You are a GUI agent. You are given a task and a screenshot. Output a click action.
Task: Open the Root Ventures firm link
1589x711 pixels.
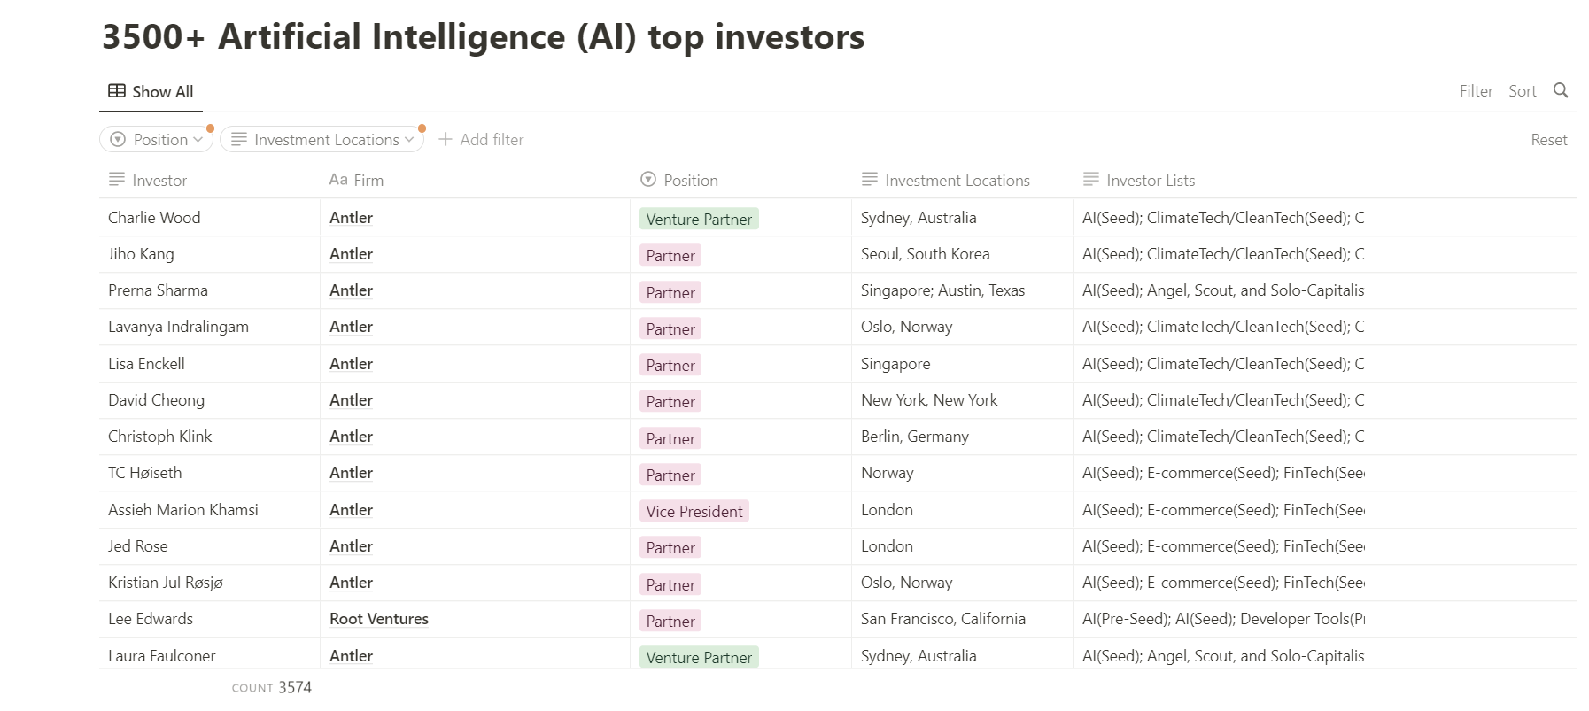(x=379, y=619)
